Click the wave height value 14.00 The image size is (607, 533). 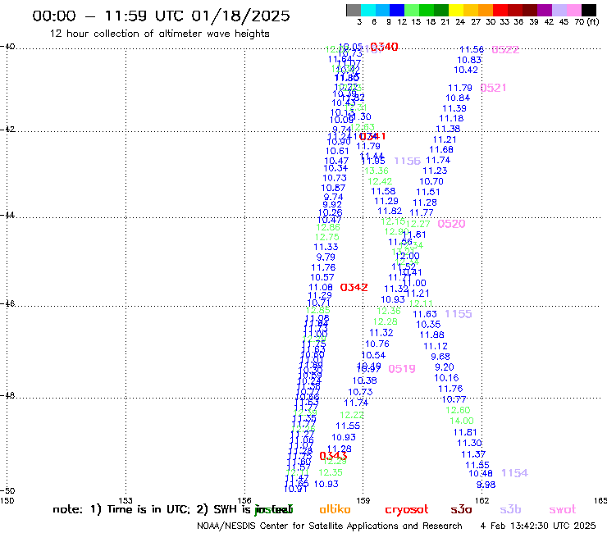pos(462,421)
